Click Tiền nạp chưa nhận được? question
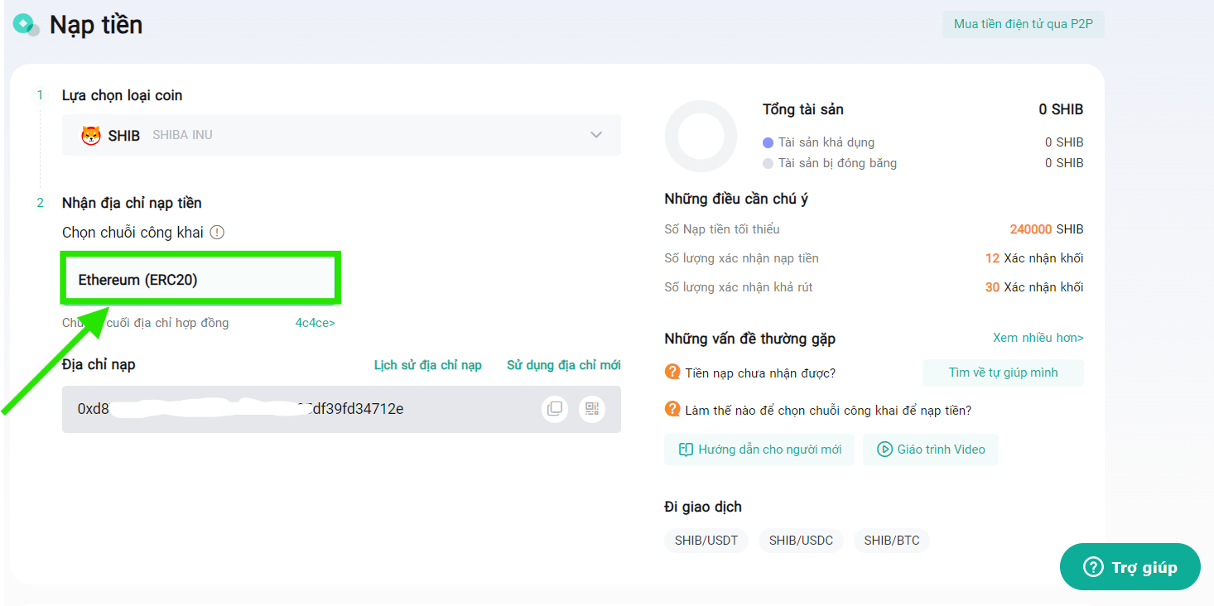The height and width of the screenshot is (606, 1214). coord(760,373)
